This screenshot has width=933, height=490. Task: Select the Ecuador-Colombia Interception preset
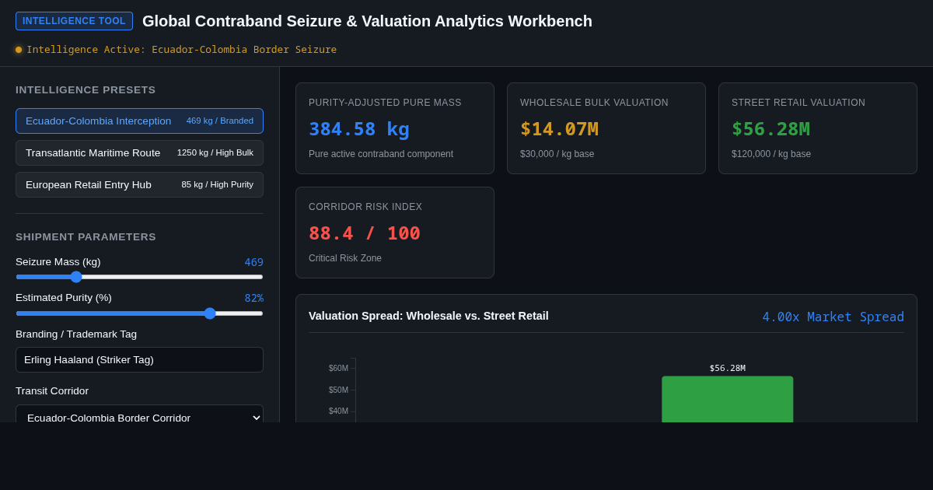tap(139, 121)
